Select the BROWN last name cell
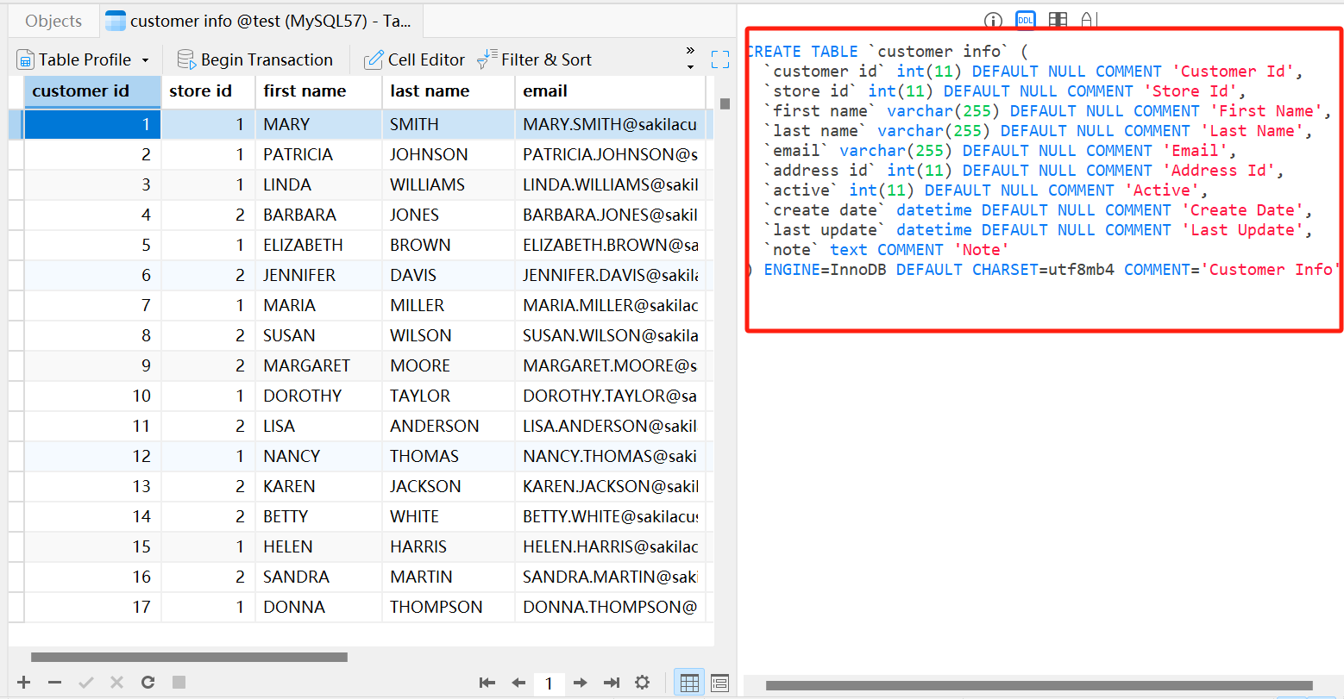 coord(449,245)
